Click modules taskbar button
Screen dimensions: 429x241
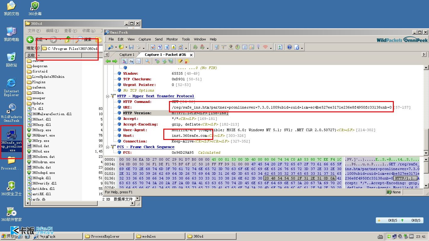click(160, 236)
